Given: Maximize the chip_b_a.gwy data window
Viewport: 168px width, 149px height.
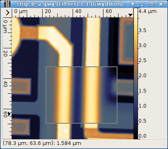Looking at the screenshot, I should click(x=151, y=4).
